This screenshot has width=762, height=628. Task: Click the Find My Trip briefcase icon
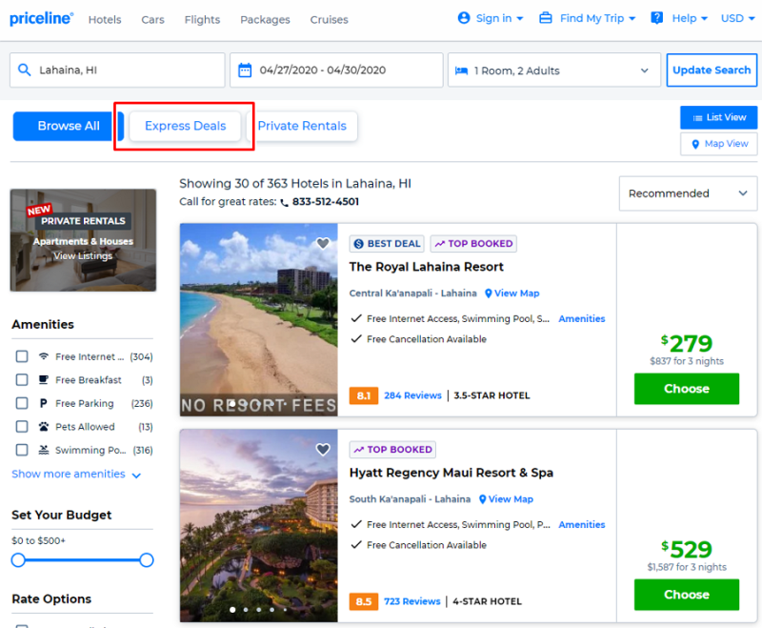(x=546, y=18)
